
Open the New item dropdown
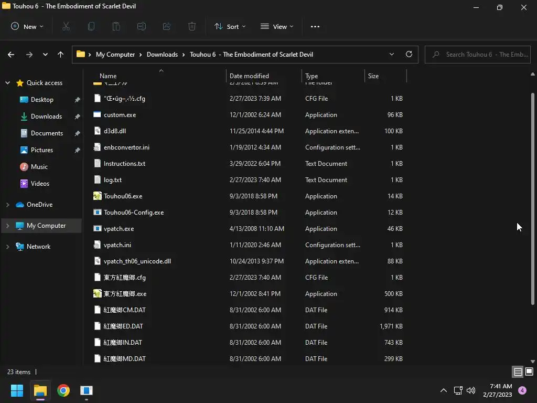click(x=27, y=26)
